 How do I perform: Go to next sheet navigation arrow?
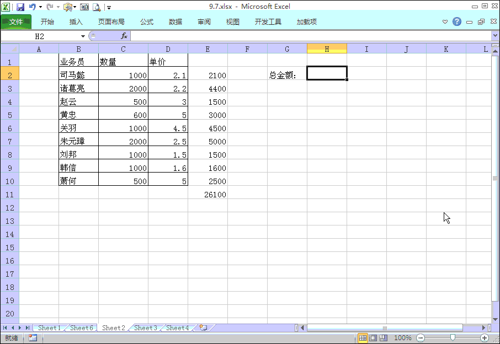click(x=20, y=327)
